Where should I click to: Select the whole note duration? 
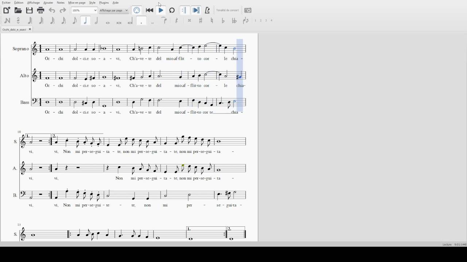click(108, 23)
